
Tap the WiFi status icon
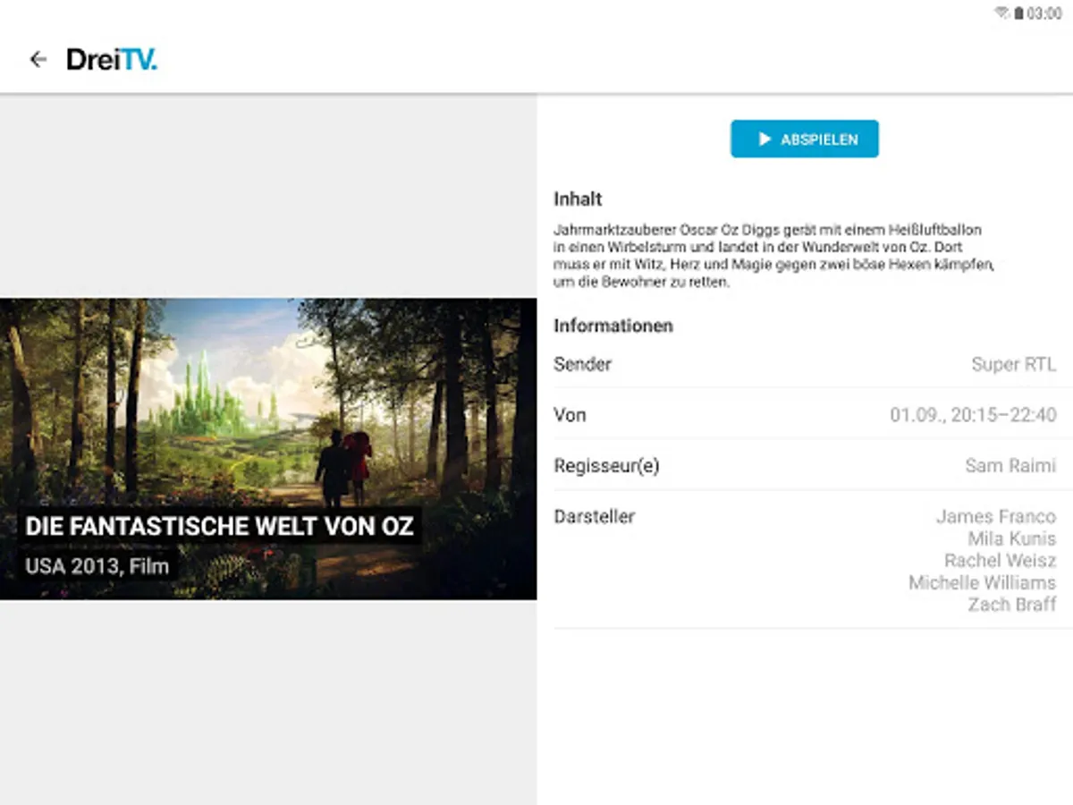[1001, 13]
